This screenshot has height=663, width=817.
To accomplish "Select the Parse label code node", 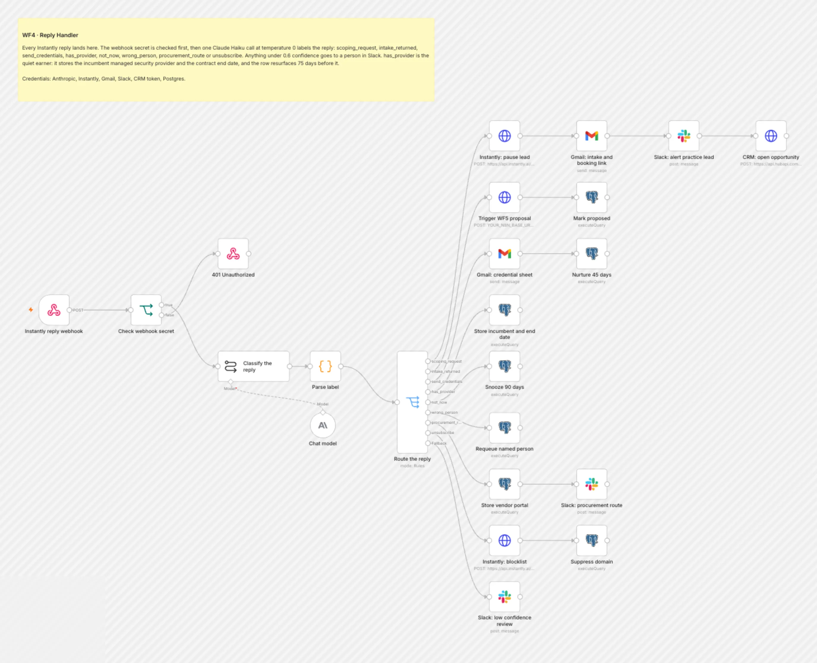I will 325,366.
